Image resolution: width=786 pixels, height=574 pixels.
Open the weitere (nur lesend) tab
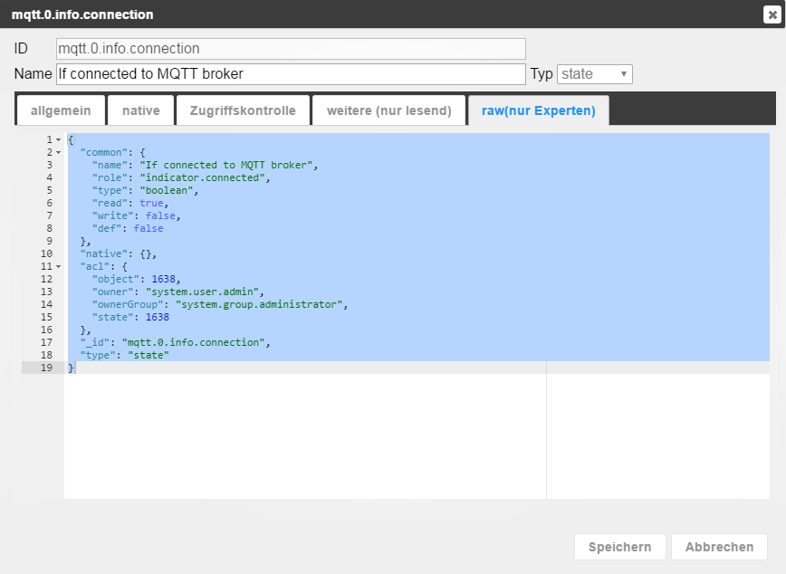[389, 110]
